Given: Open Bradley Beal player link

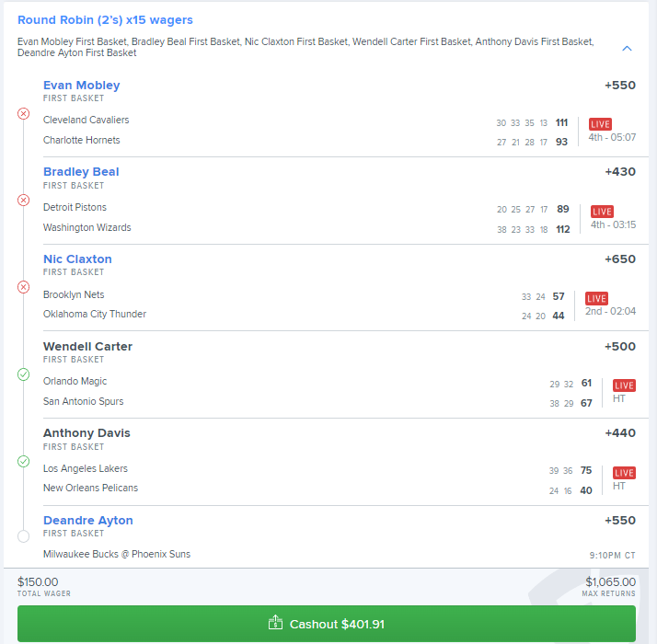Looking at the screenshot, I should (x=81, y=172).
